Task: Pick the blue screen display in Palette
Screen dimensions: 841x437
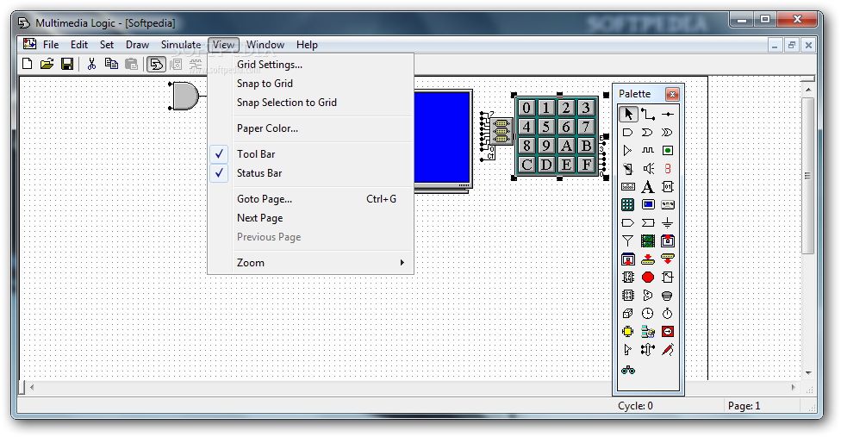Action: (648, 205)
